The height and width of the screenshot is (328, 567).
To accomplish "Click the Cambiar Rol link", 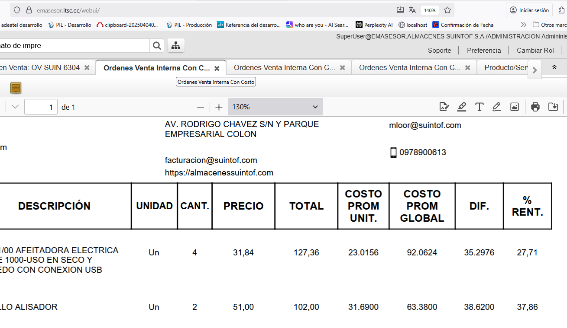I will pos(535,50).
